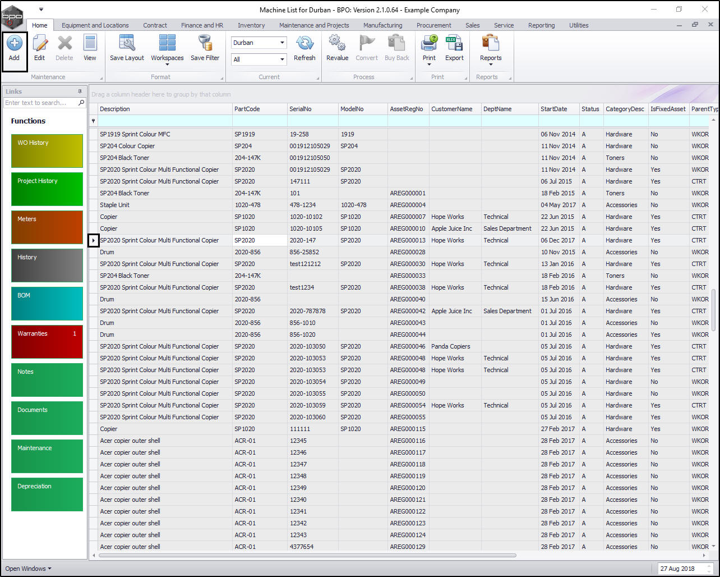Pin the Links panel

click(x=80, y=91)
